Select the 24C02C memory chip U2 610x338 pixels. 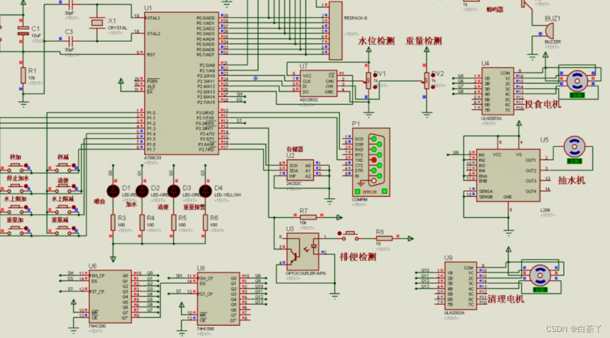point(300,170)
